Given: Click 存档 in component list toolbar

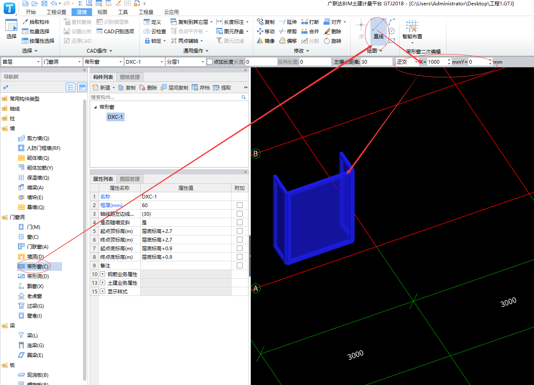Looking at the screenshot, I should pos(201,88).
